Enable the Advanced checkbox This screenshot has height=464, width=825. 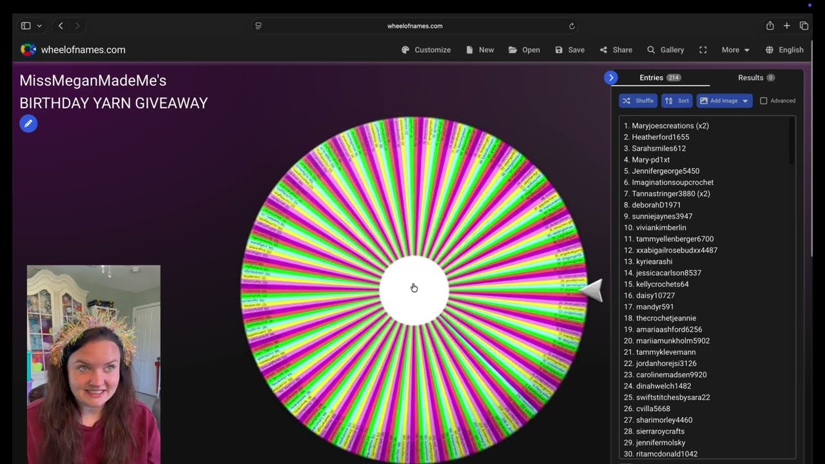tap(764, 101)
